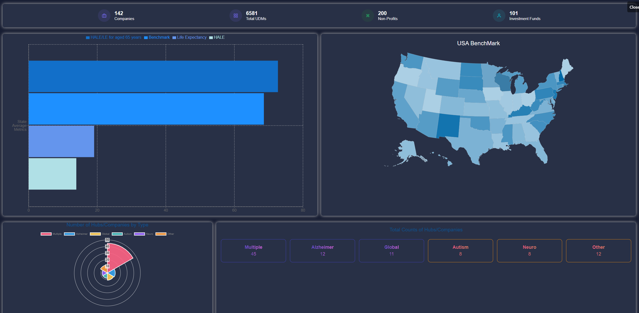The height and width of the screenshot is (313, 639).
Task: Click the Companies briefcase icon
Action: 104,16
